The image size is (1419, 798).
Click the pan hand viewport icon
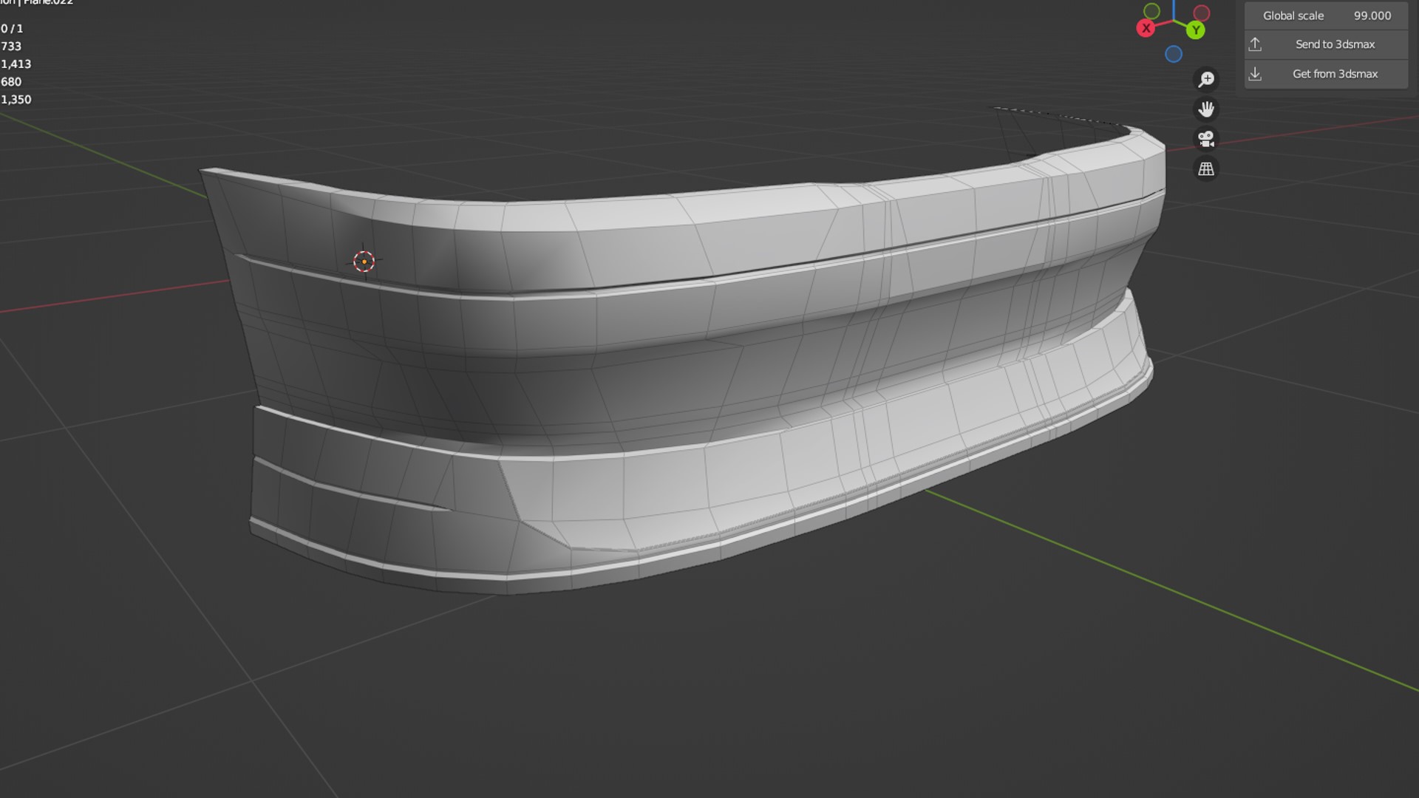(x=1206, y=109)
